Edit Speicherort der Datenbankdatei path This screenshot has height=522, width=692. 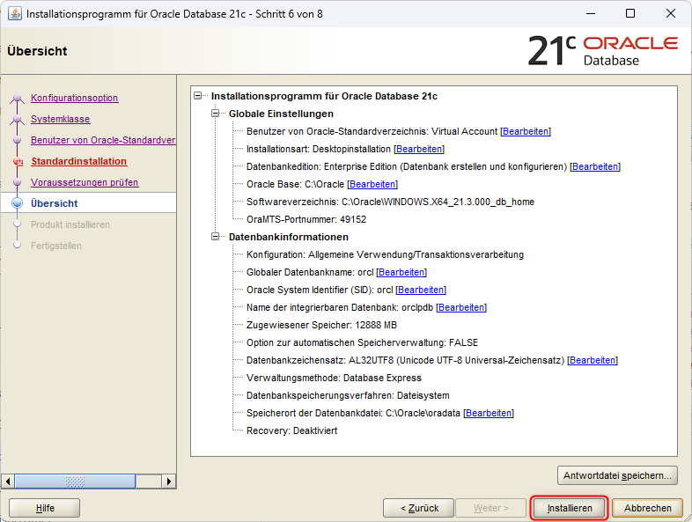(x=489, y=413)
